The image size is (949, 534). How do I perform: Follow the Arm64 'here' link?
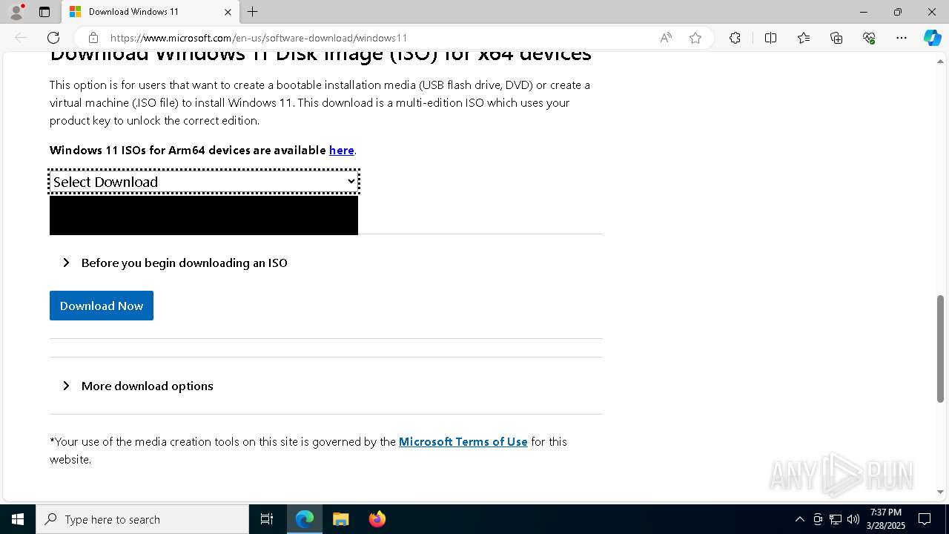(342, 150)
